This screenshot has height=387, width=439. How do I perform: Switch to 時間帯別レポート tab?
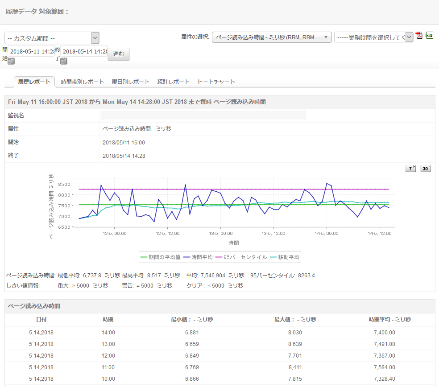pos(83,82)
